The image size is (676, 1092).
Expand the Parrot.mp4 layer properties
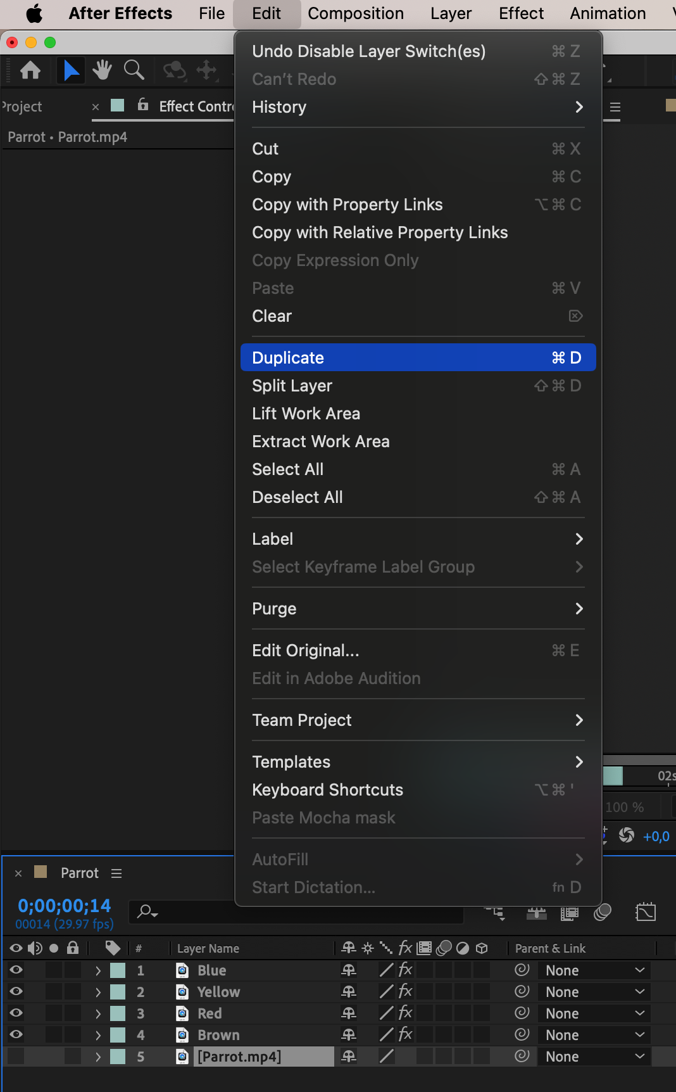pyautogui.click(x=98, y=1056)
